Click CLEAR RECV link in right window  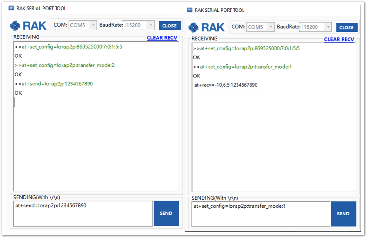(x=339, y=39)
